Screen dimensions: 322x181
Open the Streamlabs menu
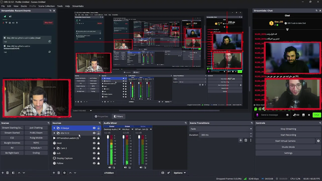(78, 6)
